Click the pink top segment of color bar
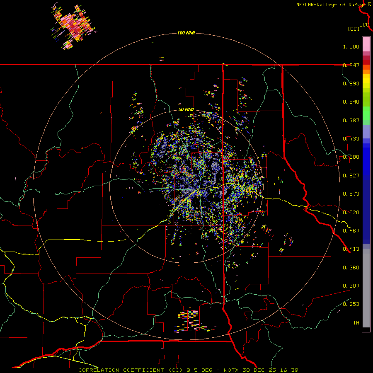Screen dimensions: 373x373 pos(366,44)
